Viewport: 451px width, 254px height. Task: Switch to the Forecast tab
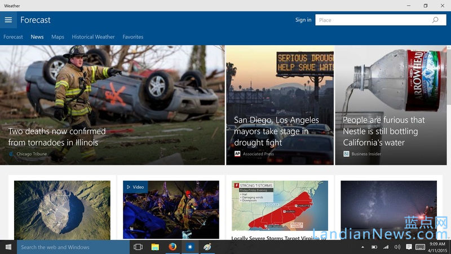click(x=13, y=37)
